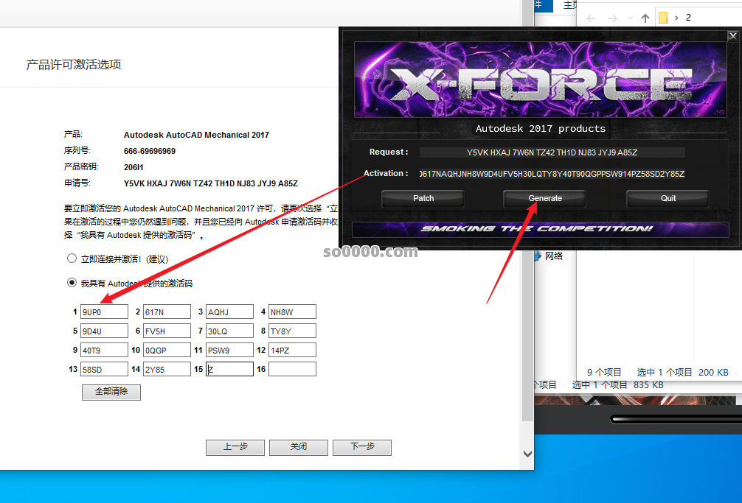The image size is (742, 503).
Task: Click the Request code field in X-Force window
Action: click(x=552, y=152)
